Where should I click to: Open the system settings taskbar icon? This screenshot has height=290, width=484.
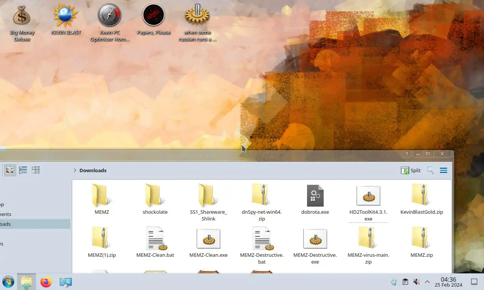[x=65, y=282]
